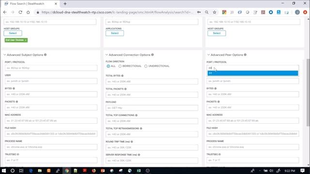The width and height of the screenshot is (310, 174).
Task: Click the peer MAC Address field
Action: [253, 120]
